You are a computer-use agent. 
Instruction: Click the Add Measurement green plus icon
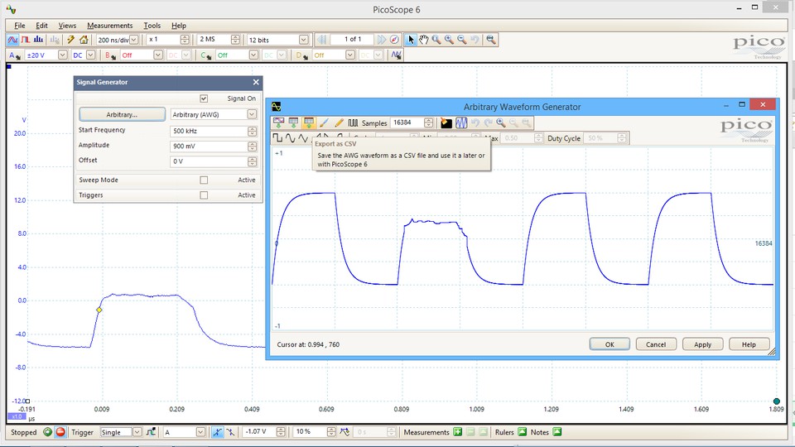click(457, 432)
